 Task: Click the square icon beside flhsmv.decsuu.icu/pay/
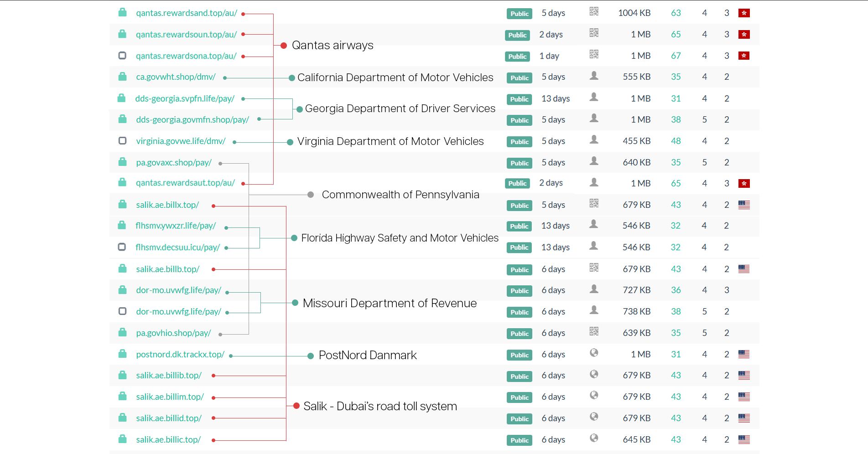click(122, 247)
